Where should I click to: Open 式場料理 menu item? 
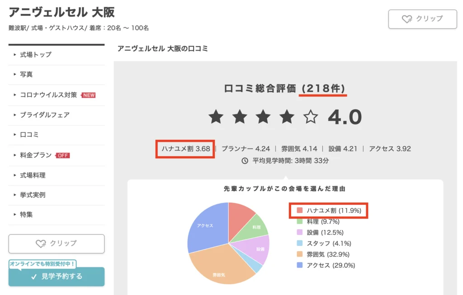(57, 175)
